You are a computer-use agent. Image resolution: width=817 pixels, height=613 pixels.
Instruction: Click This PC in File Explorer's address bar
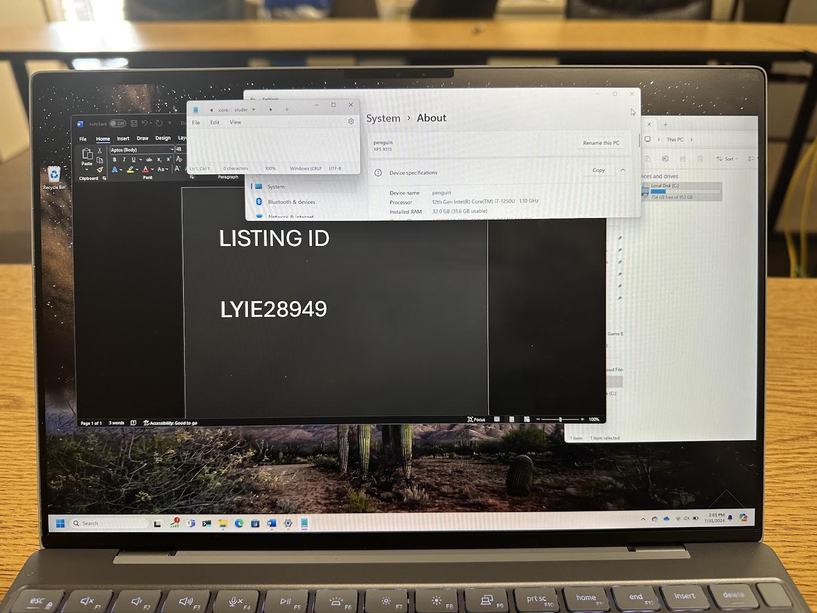coord(675,140)
